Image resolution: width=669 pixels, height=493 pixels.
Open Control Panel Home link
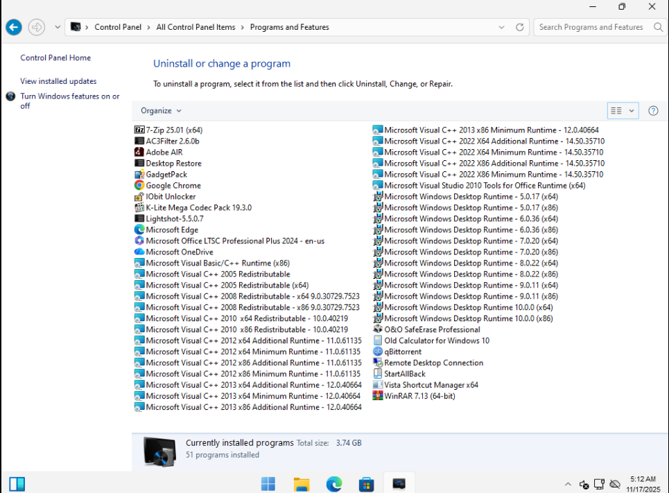[x=55, y=58]
